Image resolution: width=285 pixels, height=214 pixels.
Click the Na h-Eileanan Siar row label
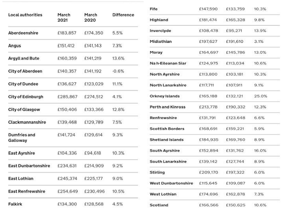coord(168,63)
